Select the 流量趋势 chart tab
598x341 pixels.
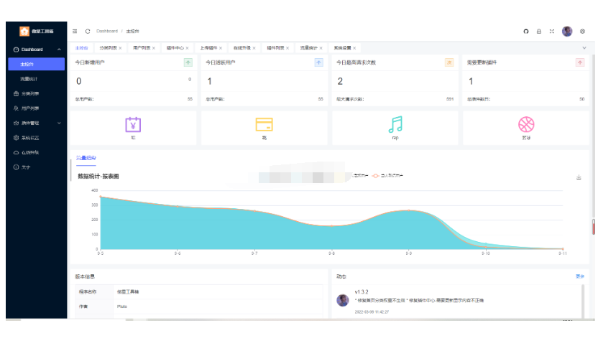(x=86, y=158)
